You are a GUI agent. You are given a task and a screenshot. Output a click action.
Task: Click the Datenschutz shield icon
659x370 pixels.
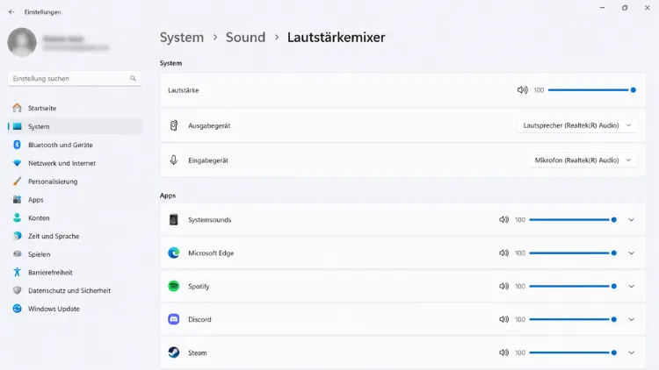17,290
